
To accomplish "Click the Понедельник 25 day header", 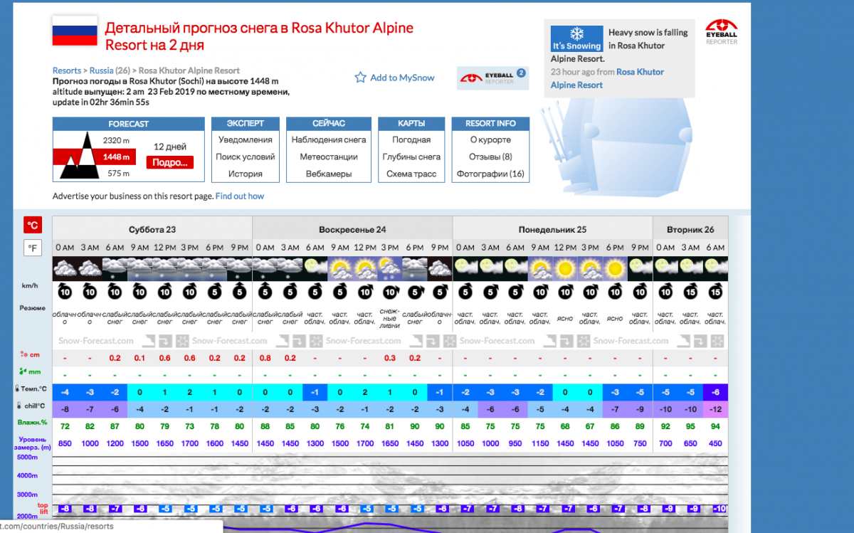I will pos(552,229).
